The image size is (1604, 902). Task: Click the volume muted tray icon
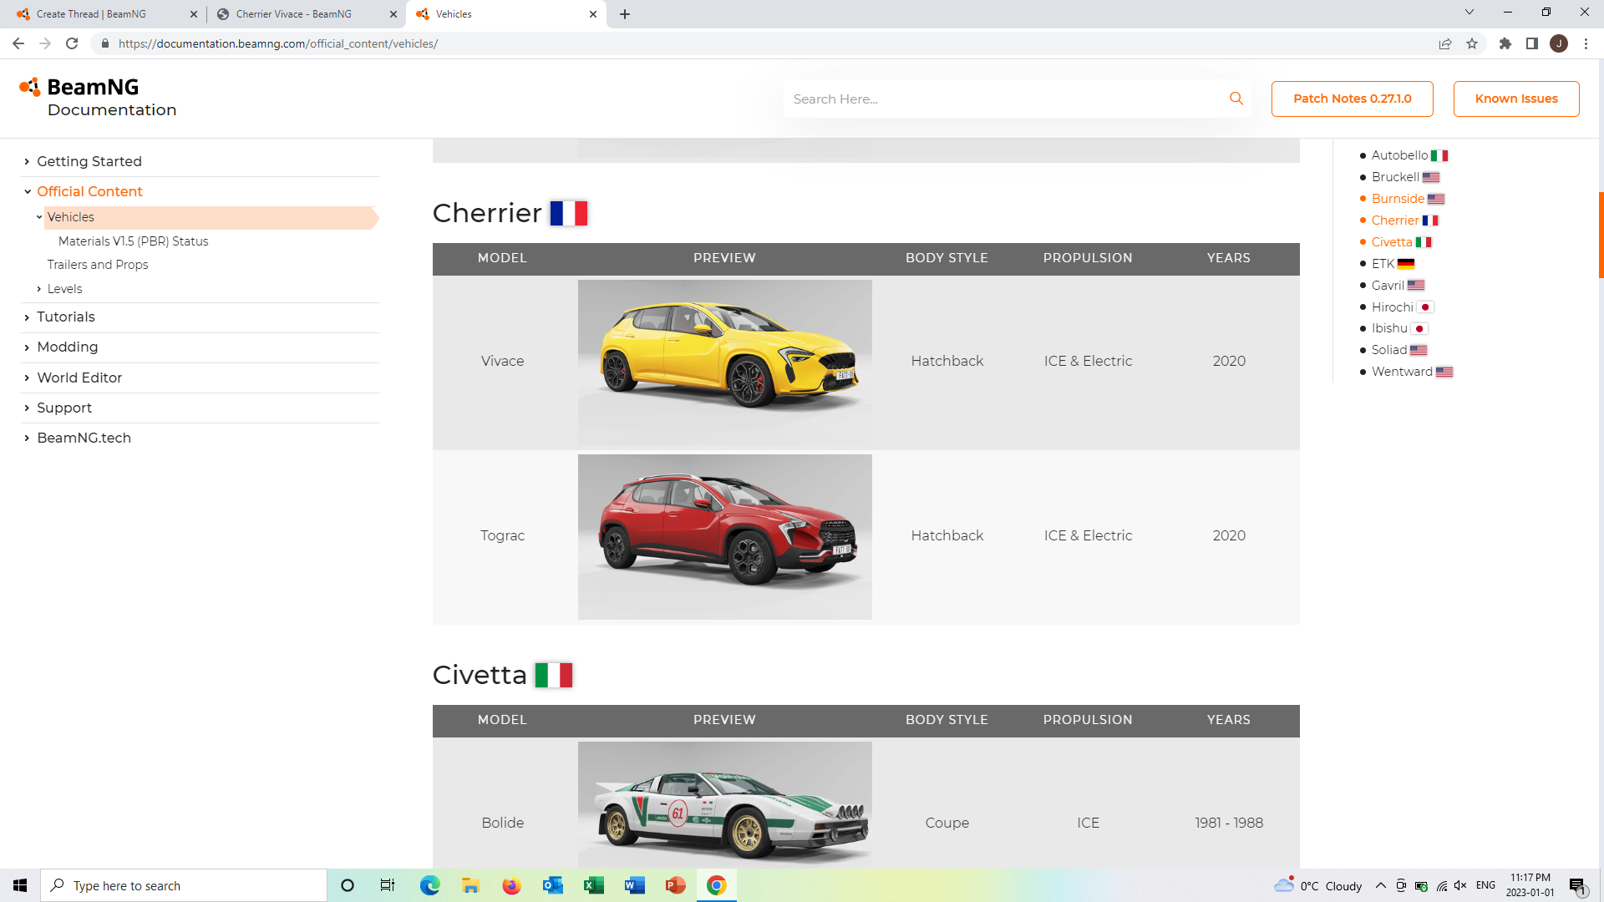click(x=1460, y=885)
